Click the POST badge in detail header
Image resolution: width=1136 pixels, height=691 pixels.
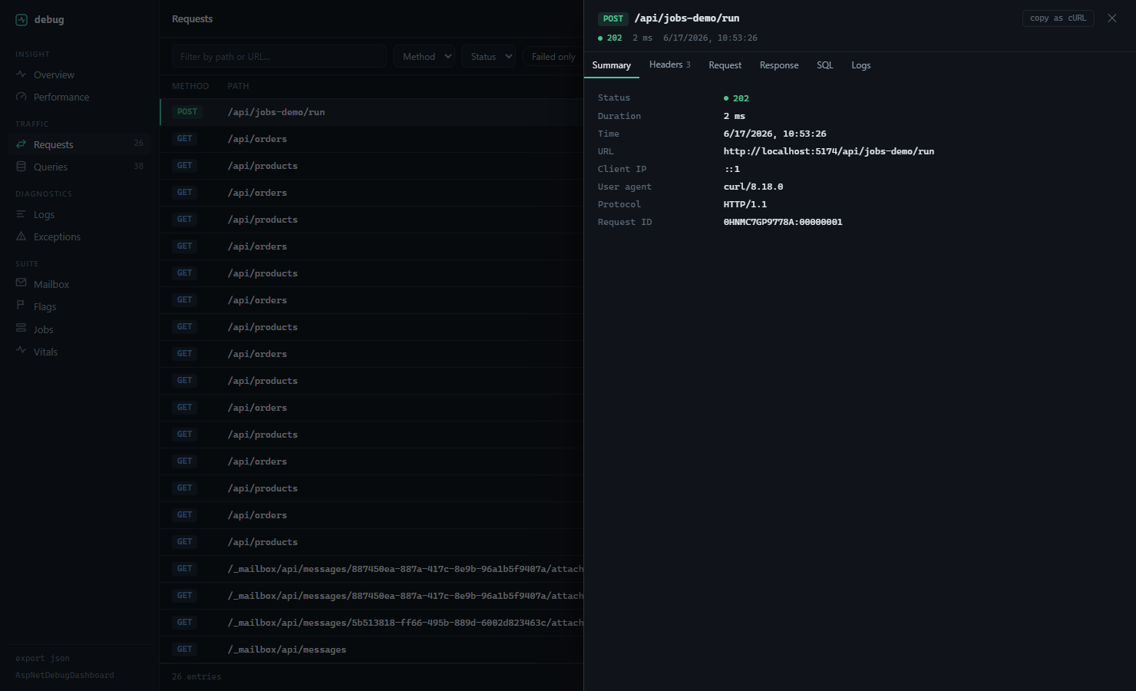point(613,18)
